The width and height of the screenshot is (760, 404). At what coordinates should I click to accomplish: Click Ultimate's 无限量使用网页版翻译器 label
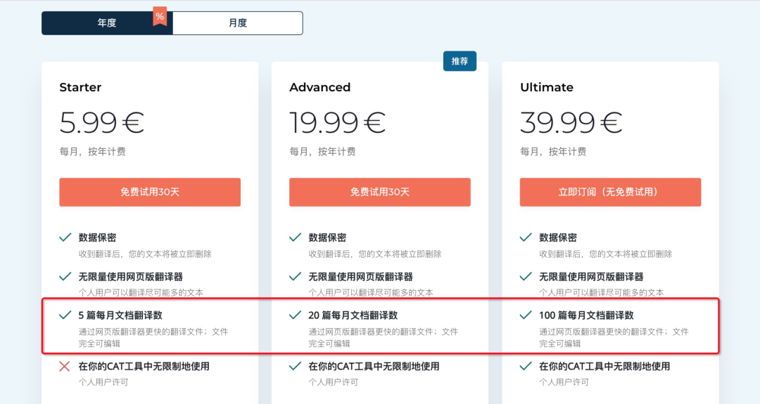point(591,277)
